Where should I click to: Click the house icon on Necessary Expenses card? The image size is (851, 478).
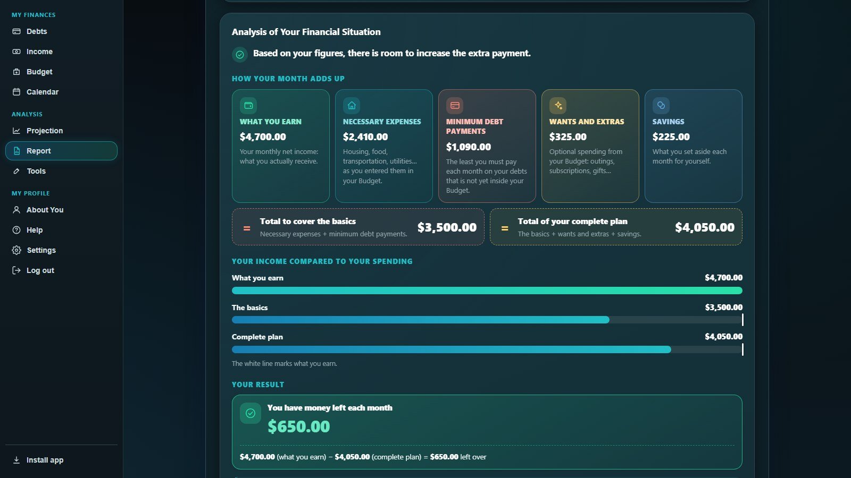[352, 105]
